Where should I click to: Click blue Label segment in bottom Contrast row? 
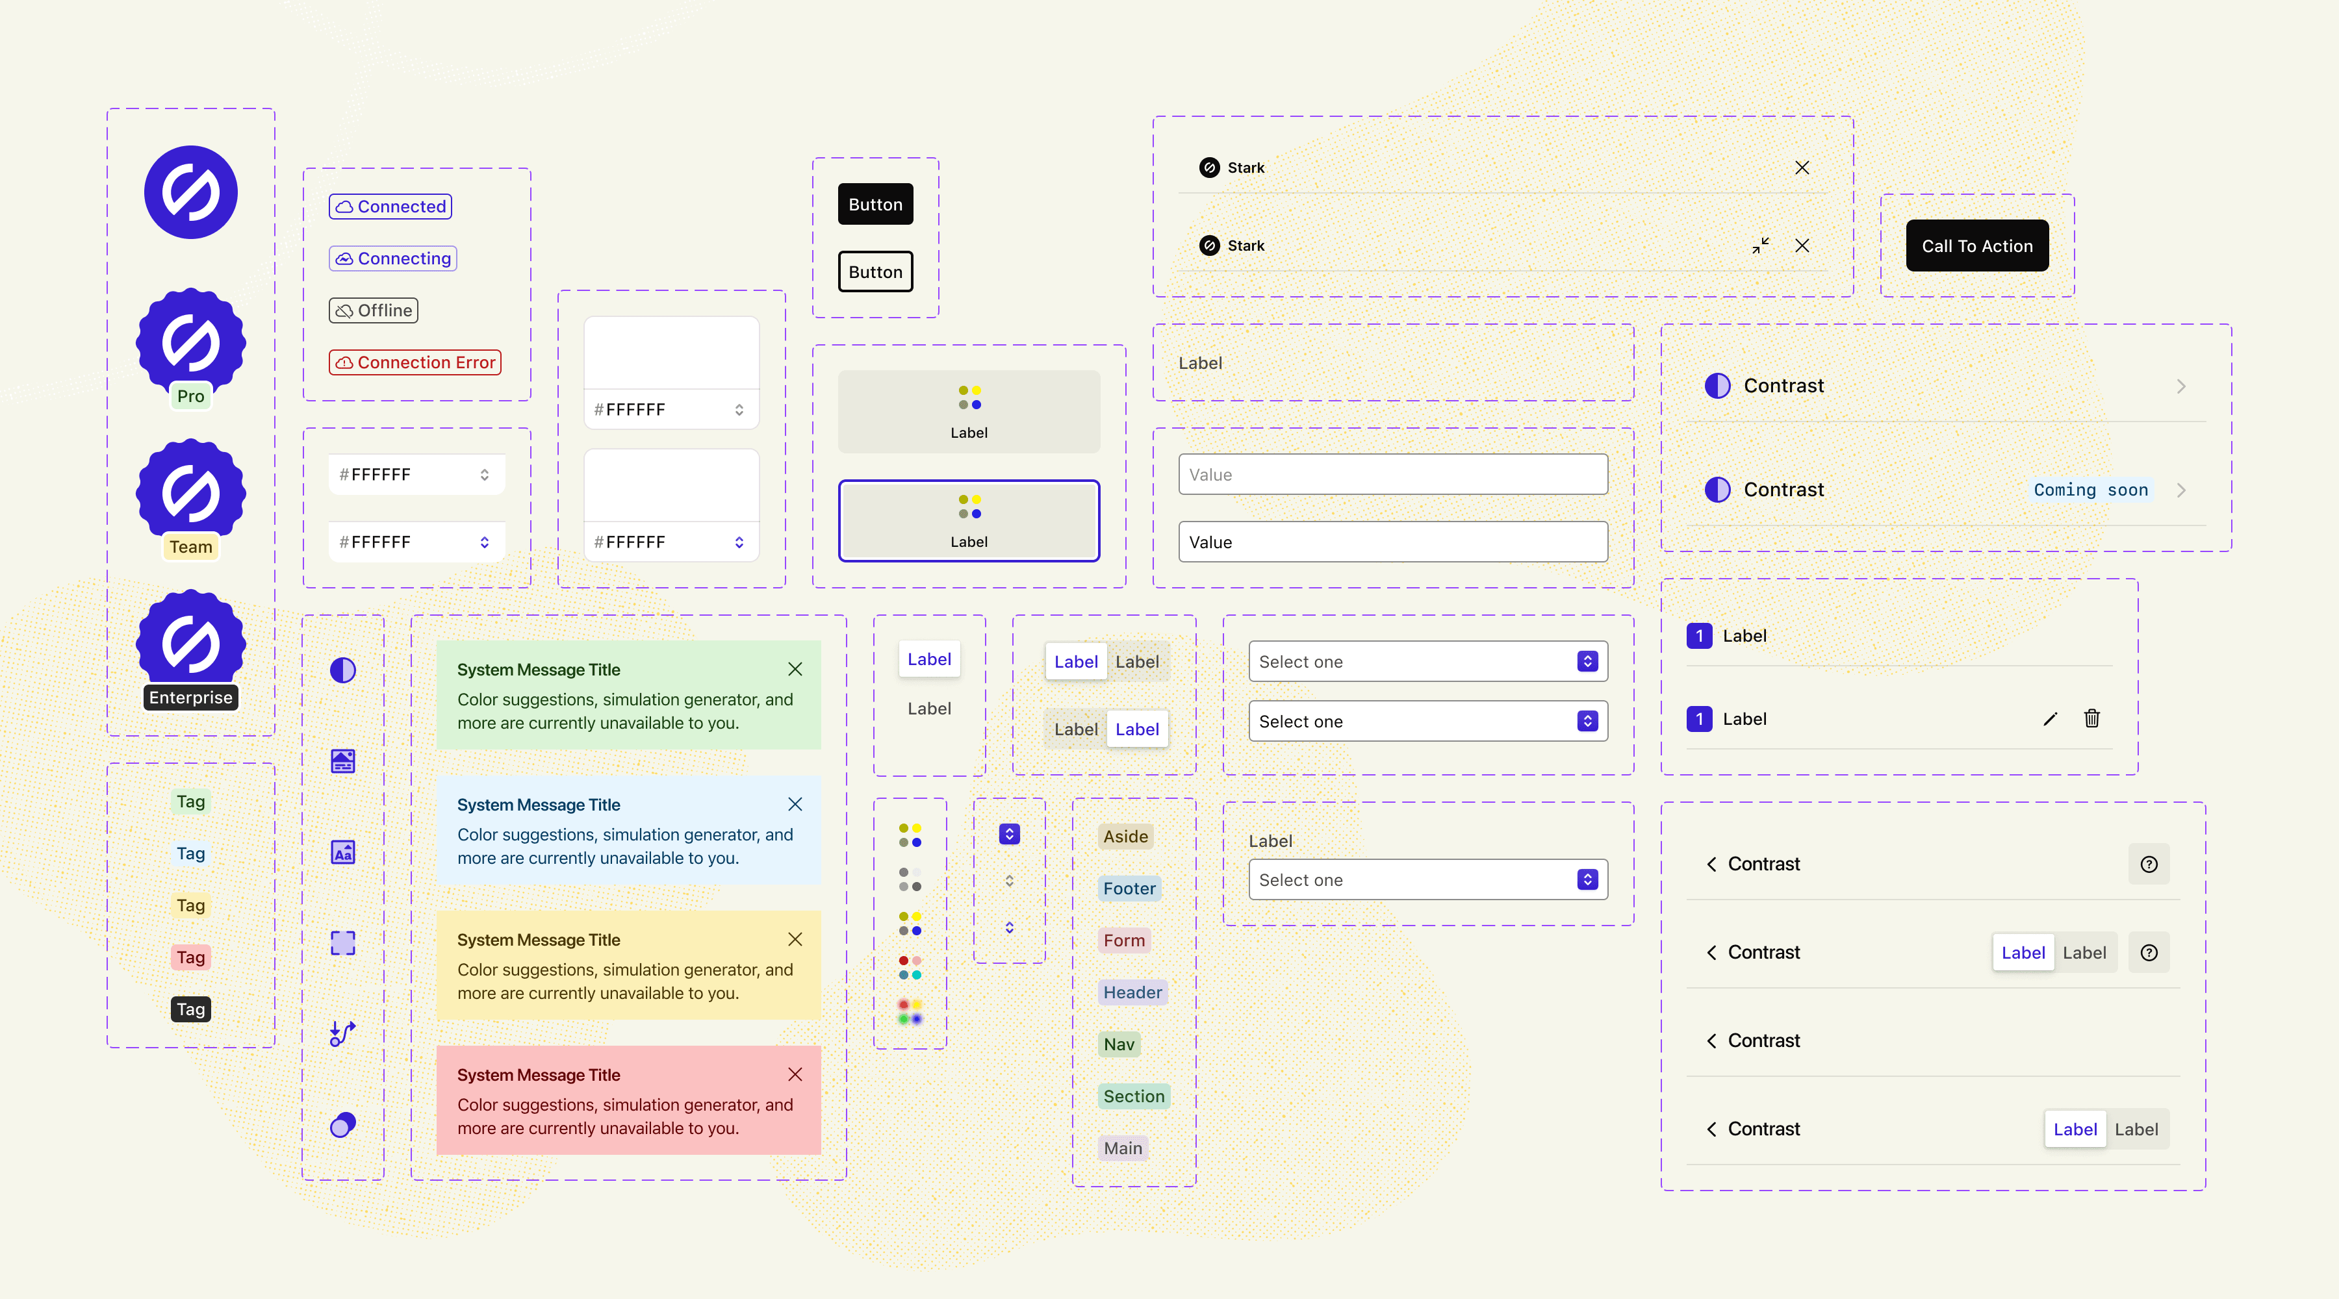point(2075,1129)
